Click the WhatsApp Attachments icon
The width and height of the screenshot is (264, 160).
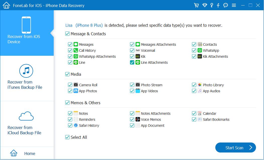(76, 56)
